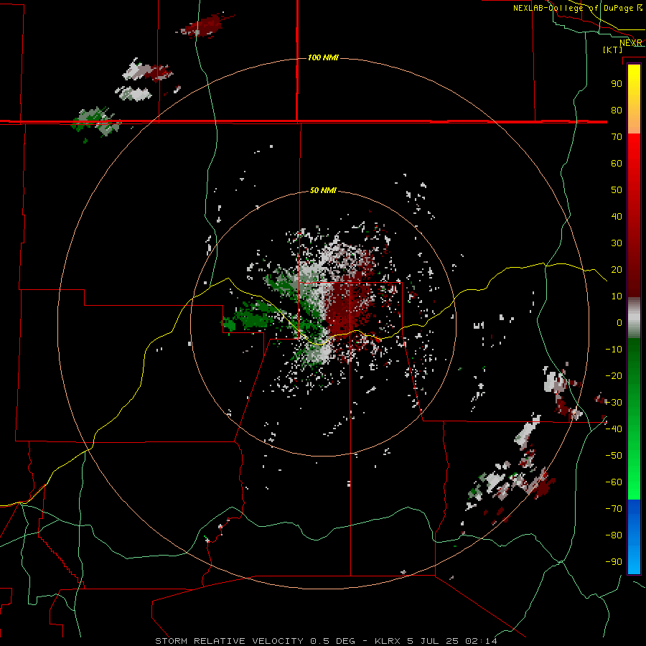The image size is (646, 646).
Task: Pick the peach band between 70 and 80
Action: pyautogui.click(x=634, y=123)
